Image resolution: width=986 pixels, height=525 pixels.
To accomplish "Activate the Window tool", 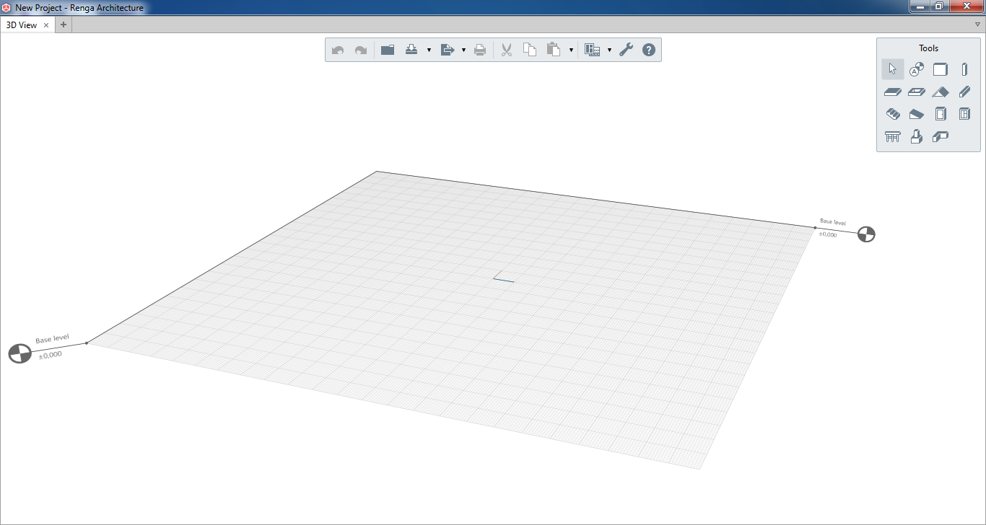I will click(x=964, y=114).
